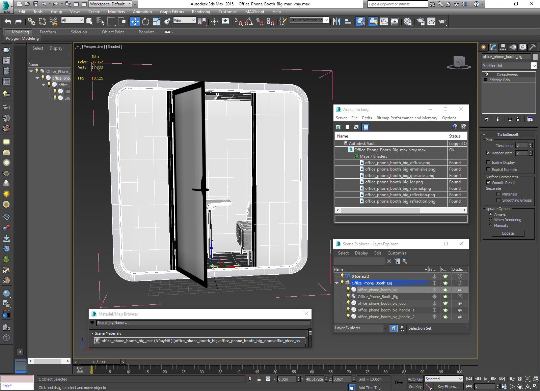Open the Utilities panel hammer icon
Screen dimensions: 540x391
point(532,47)
